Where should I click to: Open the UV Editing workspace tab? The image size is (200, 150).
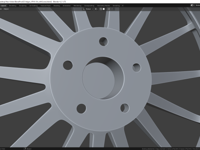pyautogui.click(x=33, y=6)
